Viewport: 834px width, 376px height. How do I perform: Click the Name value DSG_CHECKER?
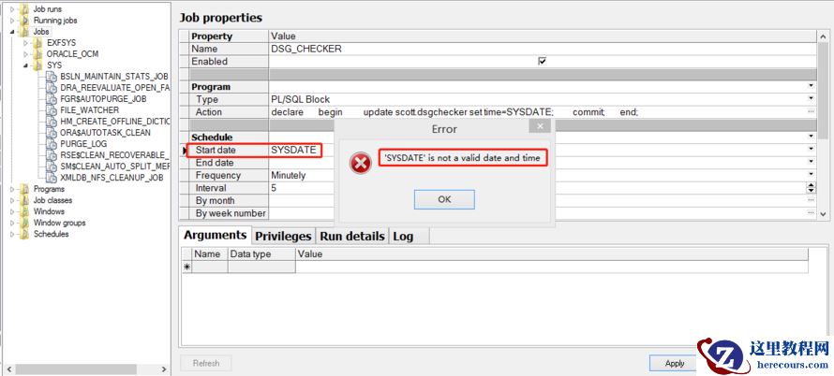[x=306, y=49]
